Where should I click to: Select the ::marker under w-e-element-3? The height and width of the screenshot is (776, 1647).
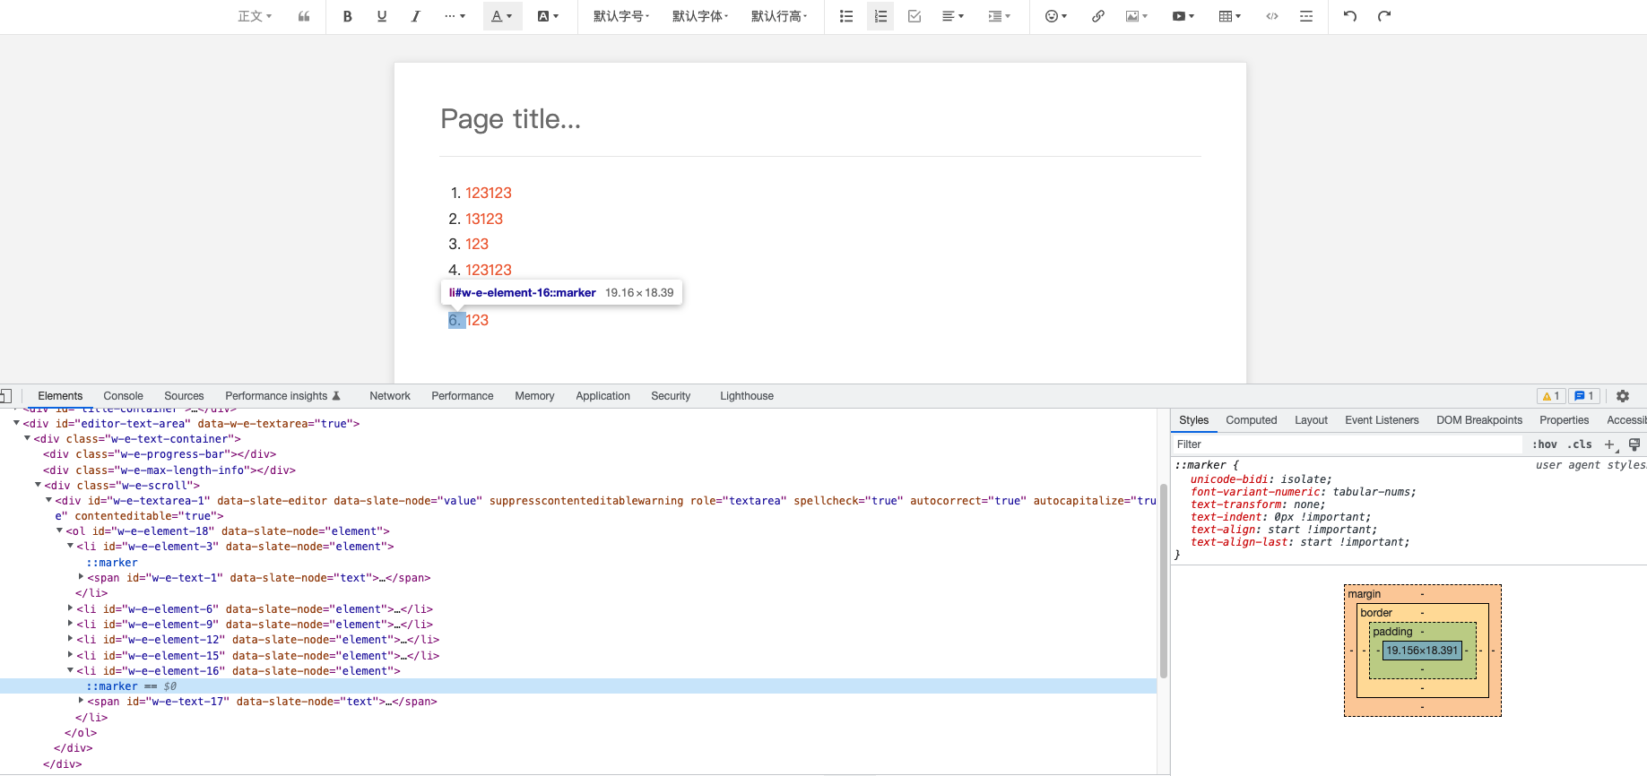(112, 563)
